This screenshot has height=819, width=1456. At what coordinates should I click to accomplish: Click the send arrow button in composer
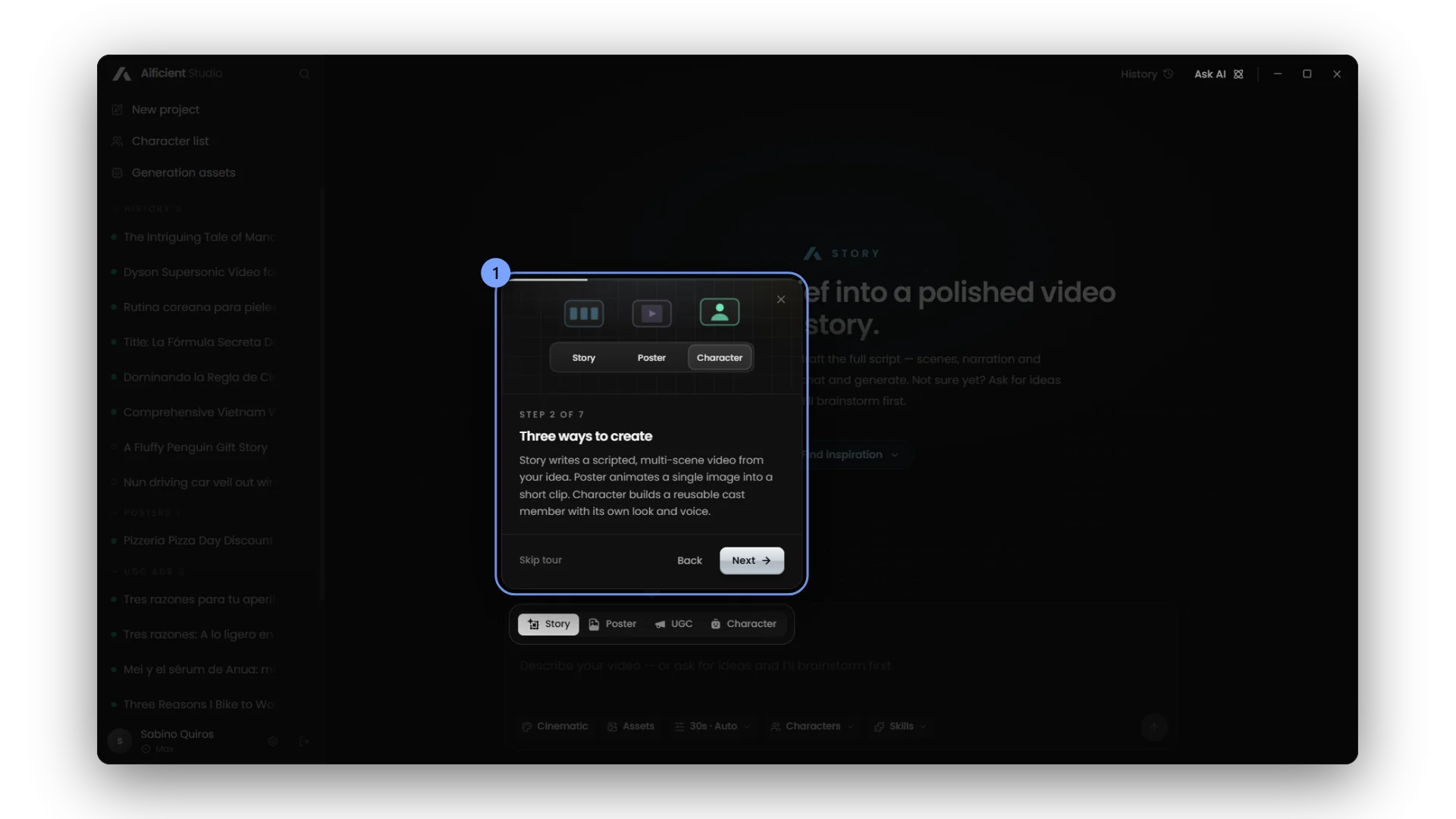point(1154,726)
